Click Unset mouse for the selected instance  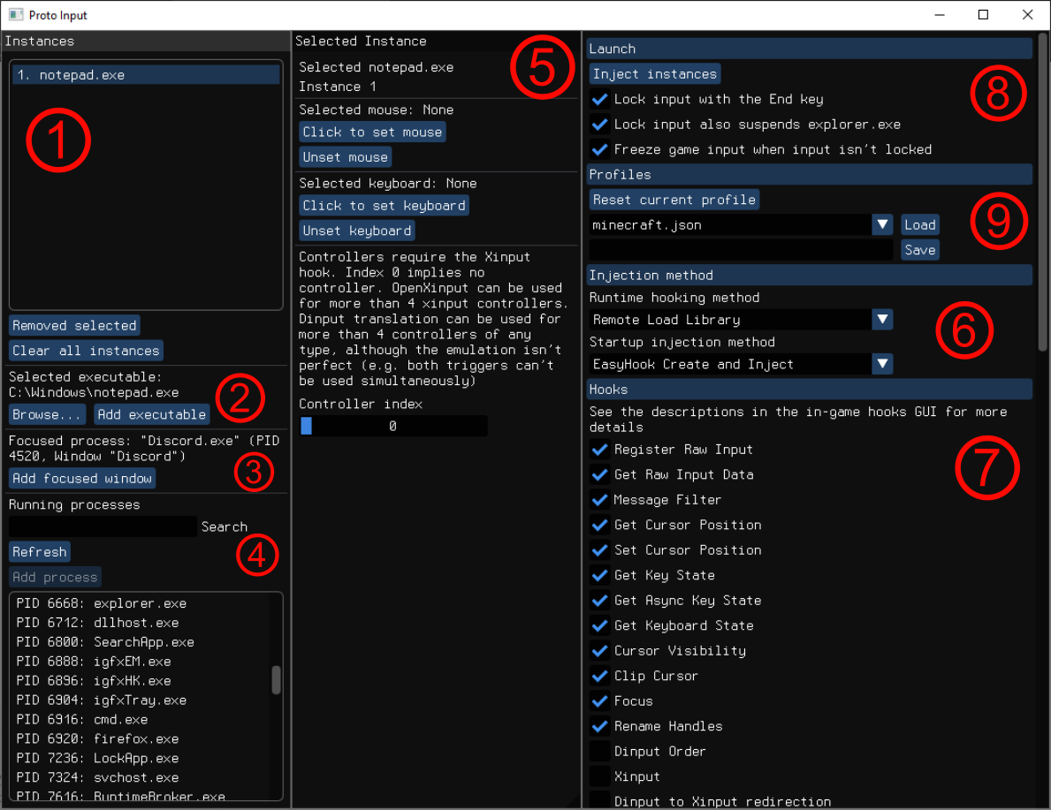coord(345,156)
